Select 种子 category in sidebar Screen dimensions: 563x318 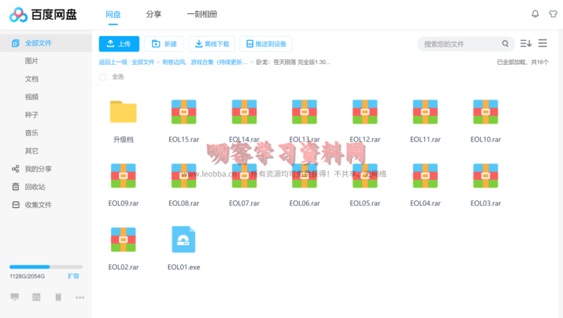32,115
